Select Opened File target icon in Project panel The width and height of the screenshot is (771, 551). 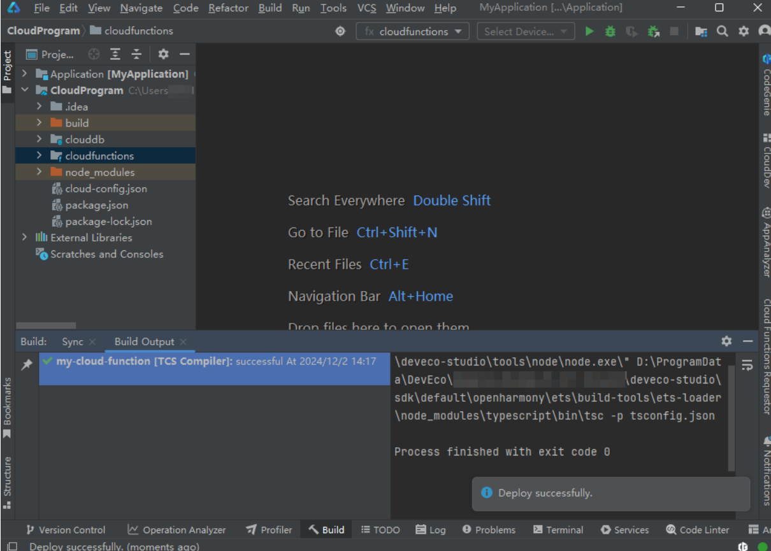[x=94, y=54]
